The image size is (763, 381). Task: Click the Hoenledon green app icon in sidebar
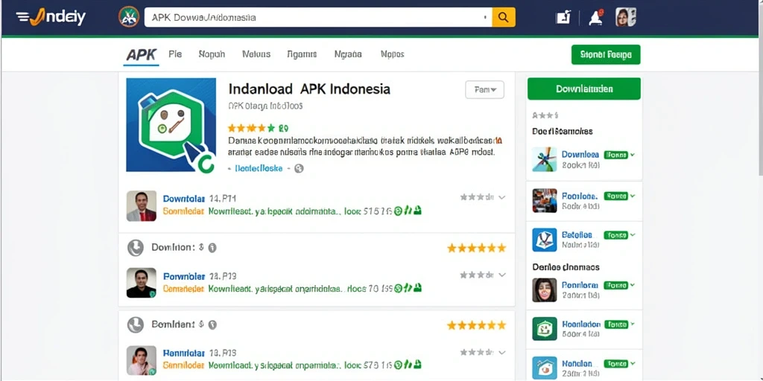point(545,328)
